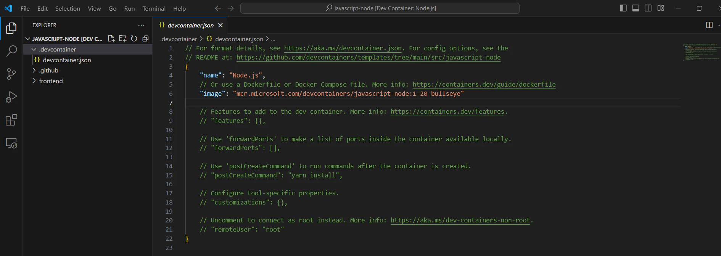
Task: Toggle the bottom panel visibility
Action: click(636, 8)
